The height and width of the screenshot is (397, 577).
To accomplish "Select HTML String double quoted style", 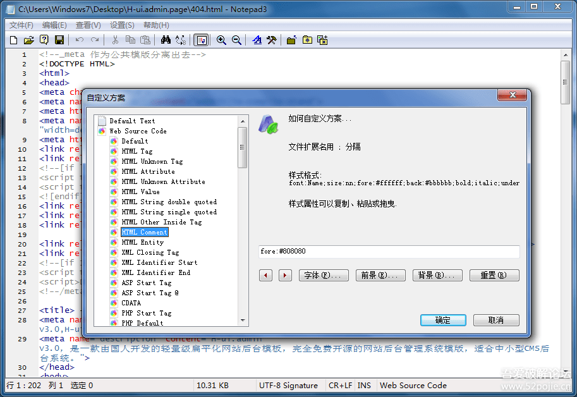I will click(169, 202).
